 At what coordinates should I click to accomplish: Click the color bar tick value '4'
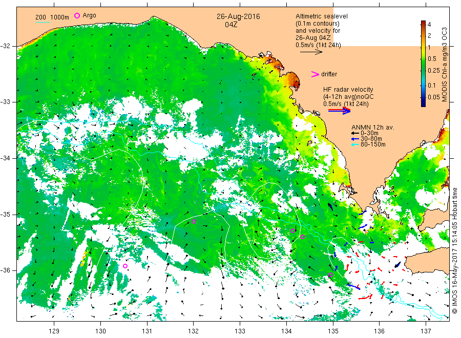pos(429,25)
